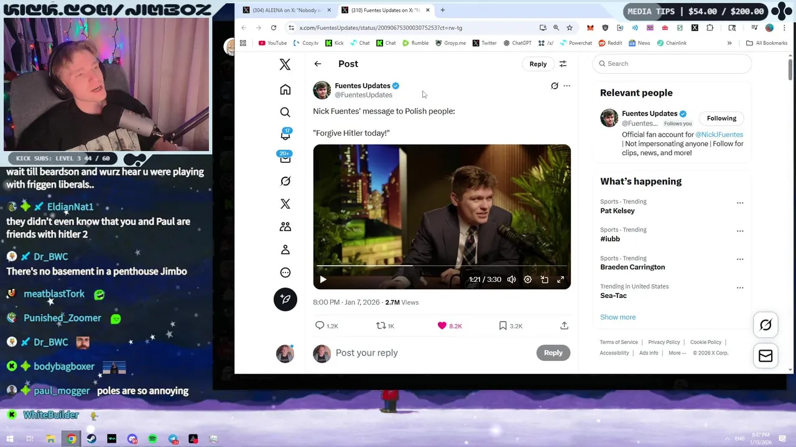Open #iubb trending topic
The height and width of the screenshot is (447, 796).
pyautogui.click(x=610, y=239)
